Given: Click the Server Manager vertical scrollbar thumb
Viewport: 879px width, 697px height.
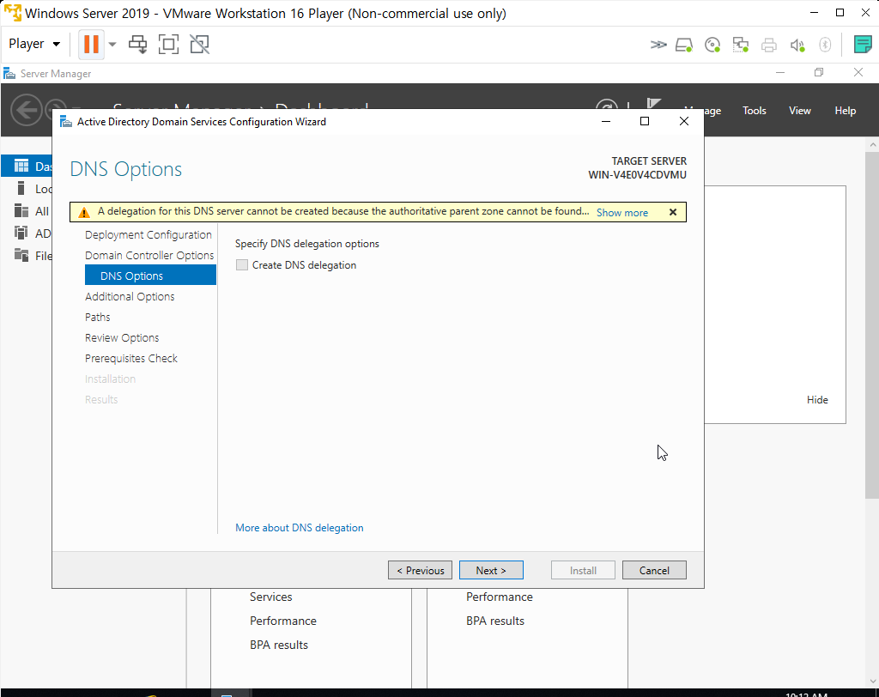Looking at the screenshot, I should pyautogui.click(x=872, y=325).
